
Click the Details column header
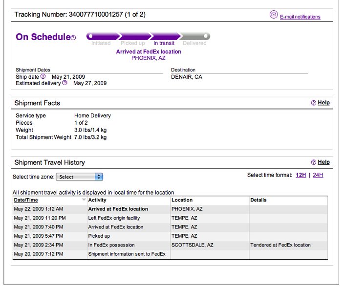258,200
